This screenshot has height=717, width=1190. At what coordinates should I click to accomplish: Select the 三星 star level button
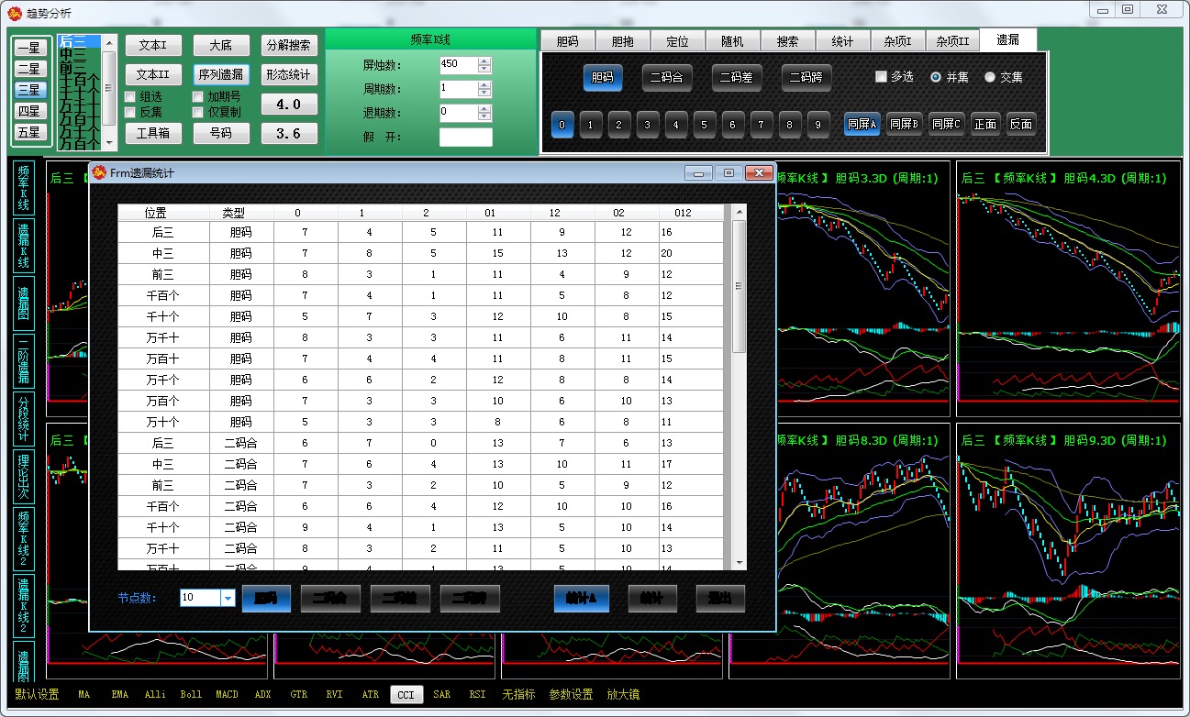tap(28, 90)
